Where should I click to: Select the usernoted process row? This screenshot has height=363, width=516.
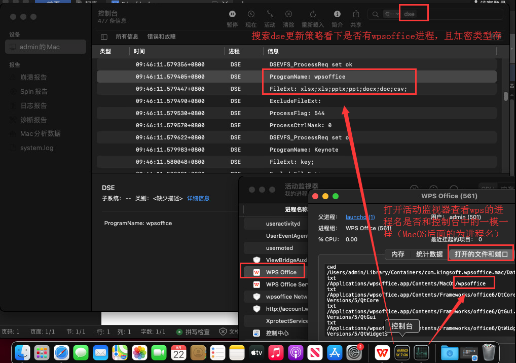click(276, 248)
